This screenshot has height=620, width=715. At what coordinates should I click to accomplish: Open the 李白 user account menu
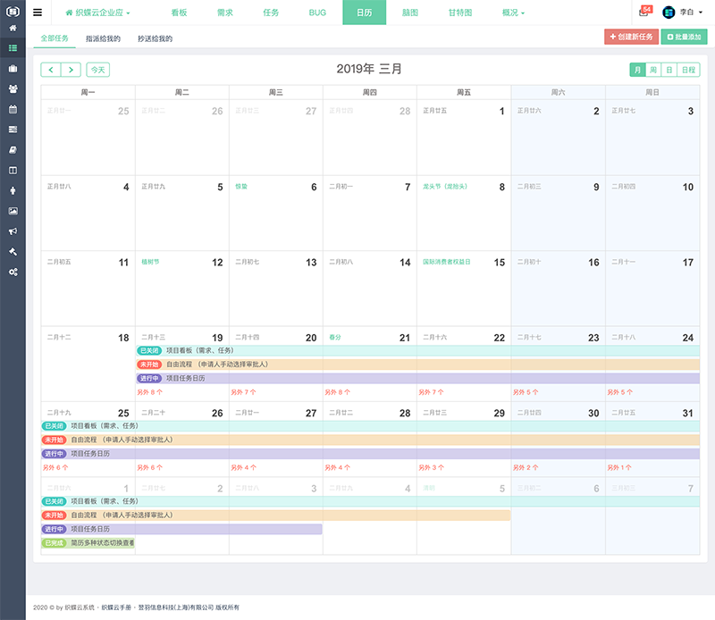click(683, 13)
